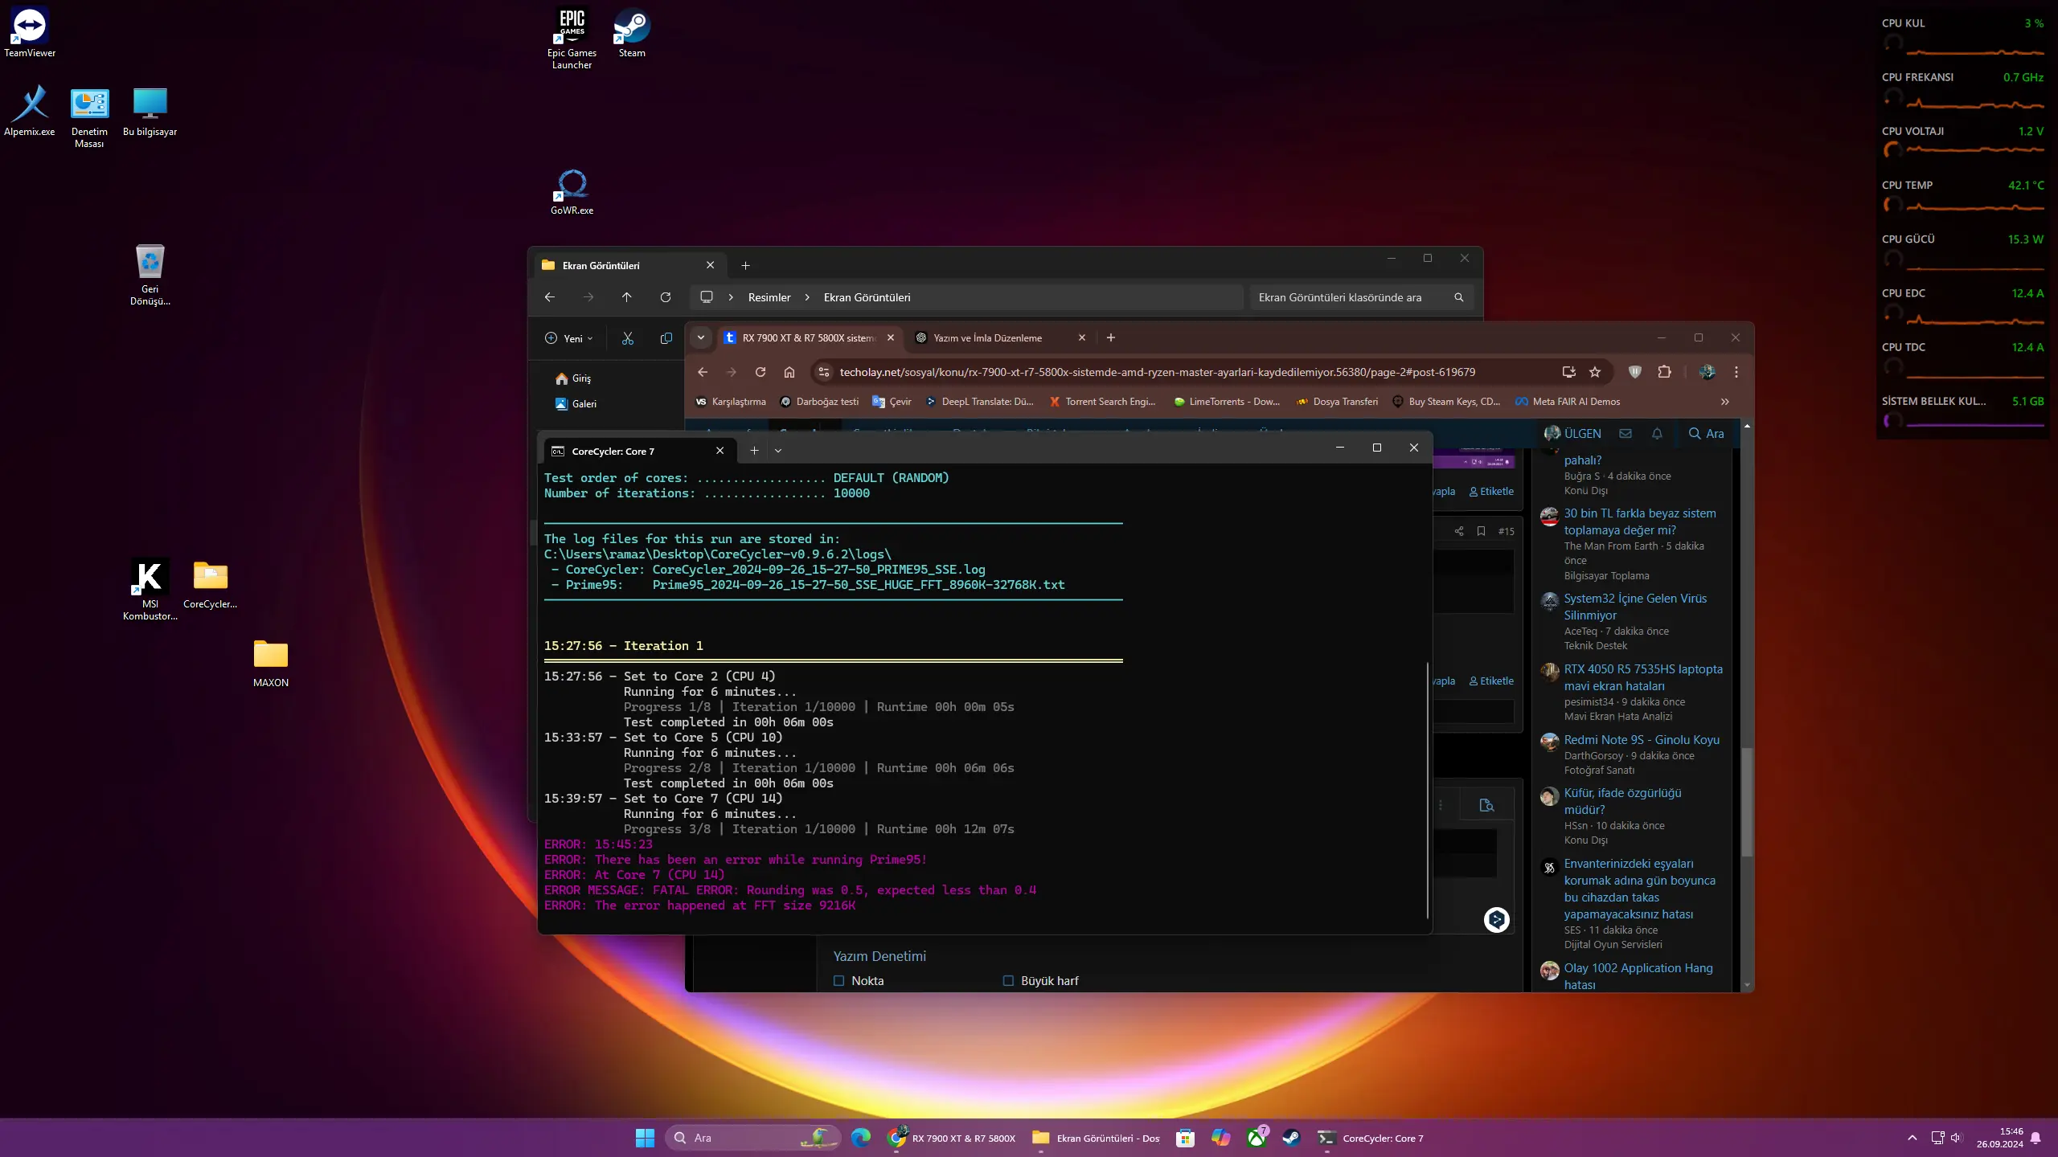Open the Redmi Note 9S - Ginolu Koyu thread
The width and height of the screenshot is (2058, 1157).
tap(1642, 740)
